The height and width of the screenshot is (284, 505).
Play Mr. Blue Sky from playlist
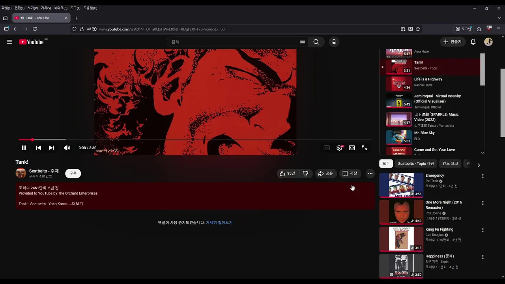pos(430,137)
